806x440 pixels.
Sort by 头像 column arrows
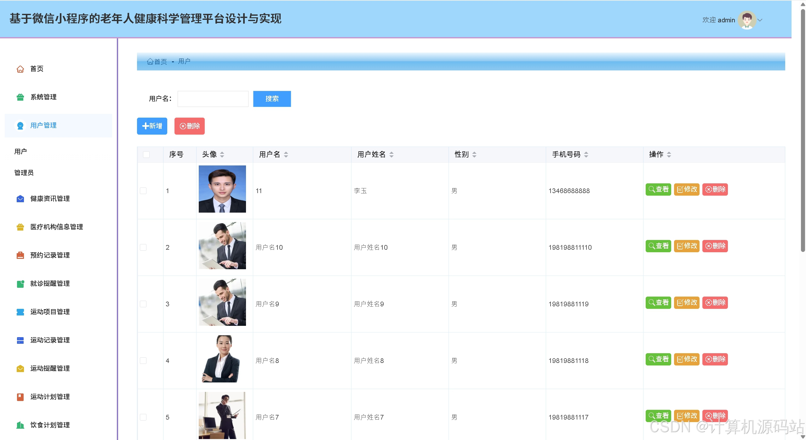[222, 154]
